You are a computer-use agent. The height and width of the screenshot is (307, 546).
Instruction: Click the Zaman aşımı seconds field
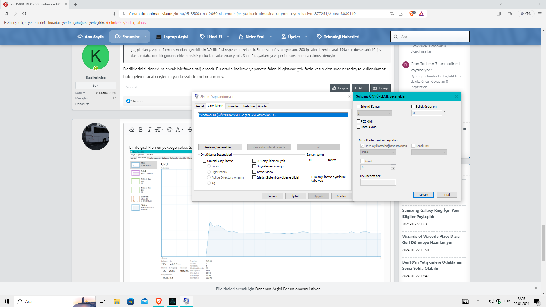point(316,160)
